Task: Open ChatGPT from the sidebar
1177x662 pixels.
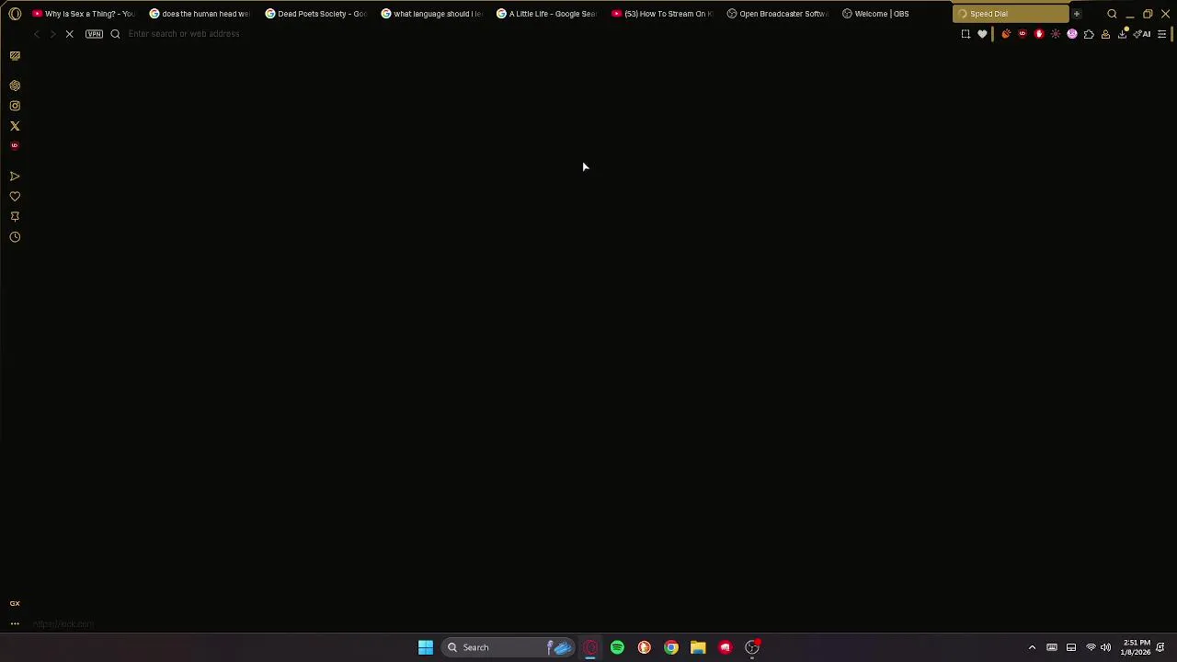Action: coord(15,86)
